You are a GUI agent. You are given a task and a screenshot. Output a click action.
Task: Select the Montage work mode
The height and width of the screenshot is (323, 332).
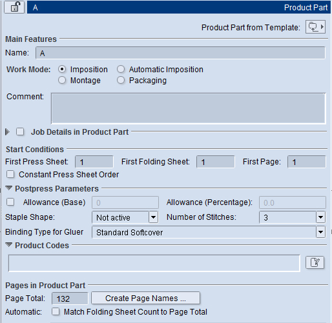point(62,80)
